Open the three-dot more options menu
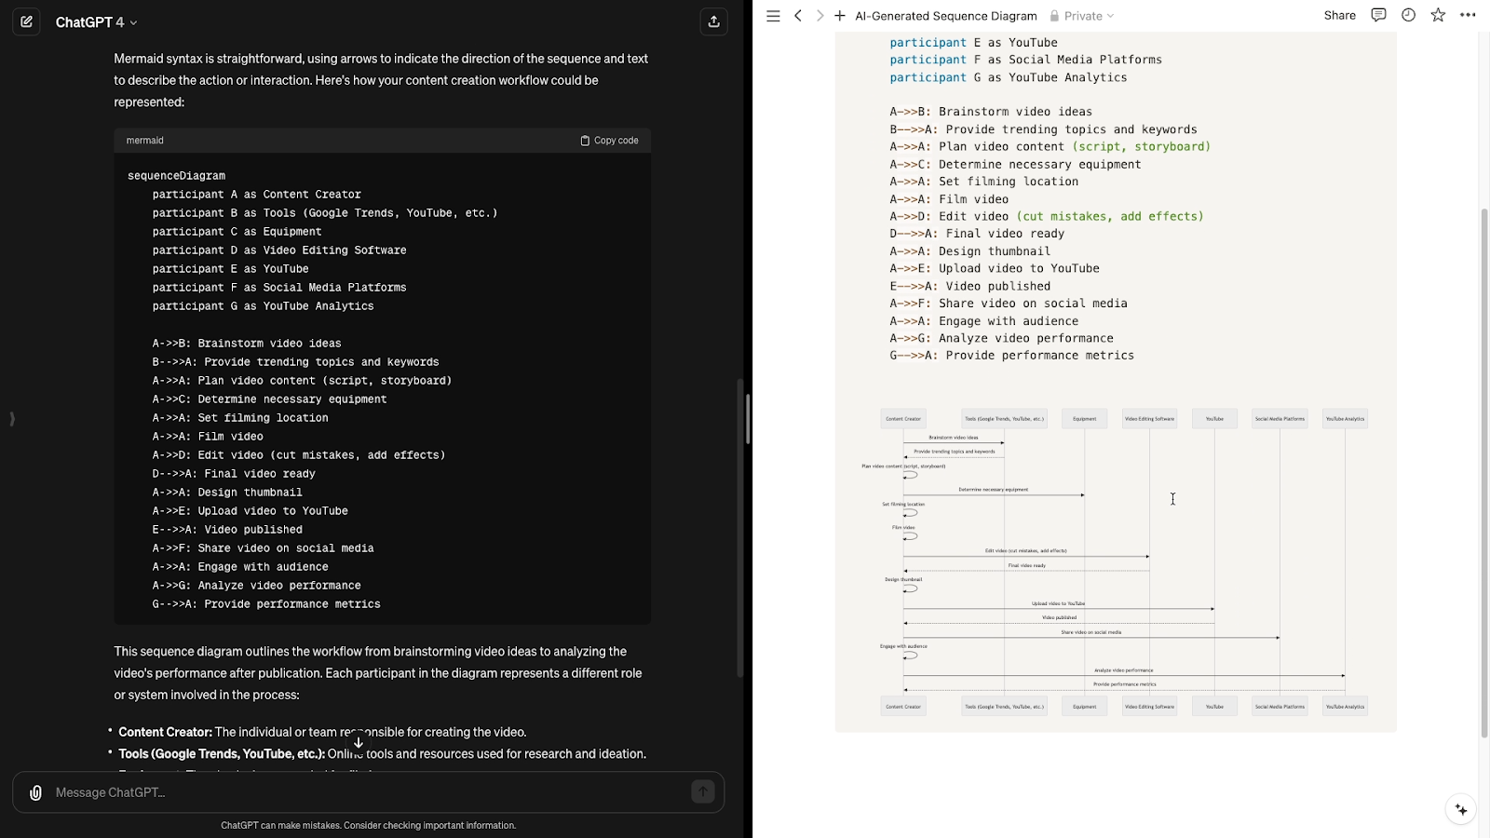 coord(1468,15)
